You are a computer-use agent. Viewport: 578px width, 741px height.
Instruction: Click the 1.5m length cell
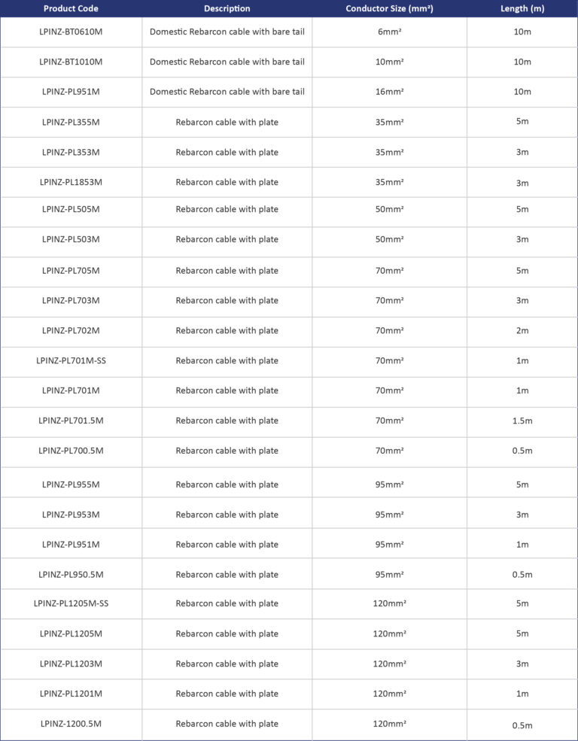pyautogui.click(x=522, y=421)
